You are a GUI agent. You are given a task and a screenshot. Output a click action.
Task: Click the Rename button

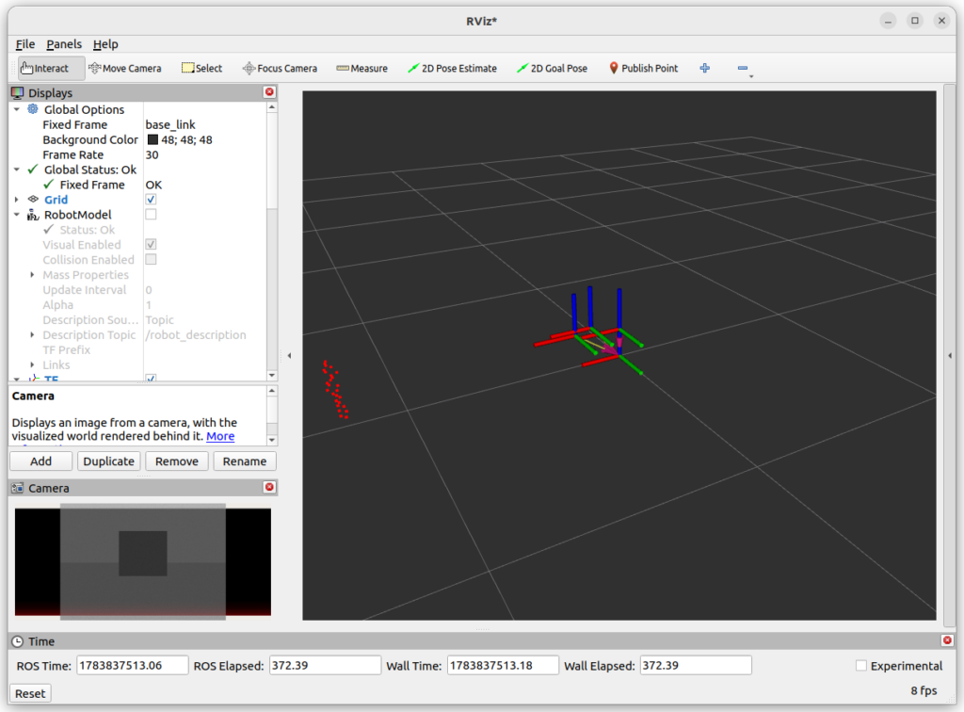245,461
